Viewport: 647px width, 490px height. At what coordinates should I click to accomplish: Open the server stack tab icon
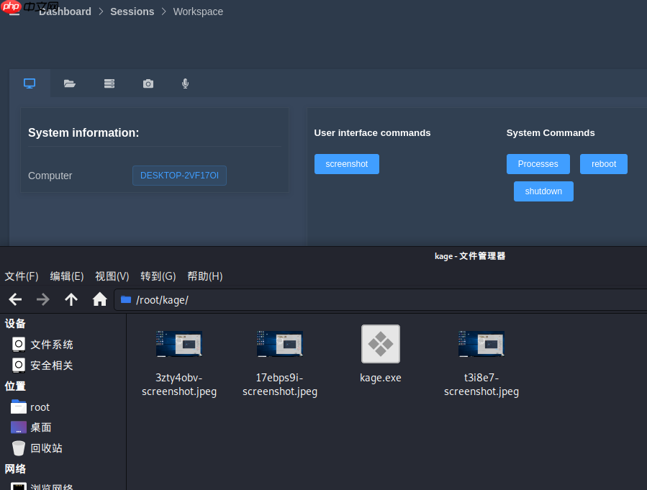109,83
